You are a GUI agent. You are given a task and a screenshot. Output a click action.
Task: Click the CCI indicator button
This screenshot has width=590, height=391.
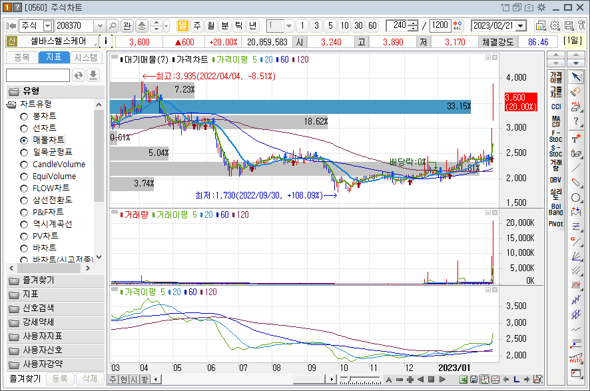556,107
